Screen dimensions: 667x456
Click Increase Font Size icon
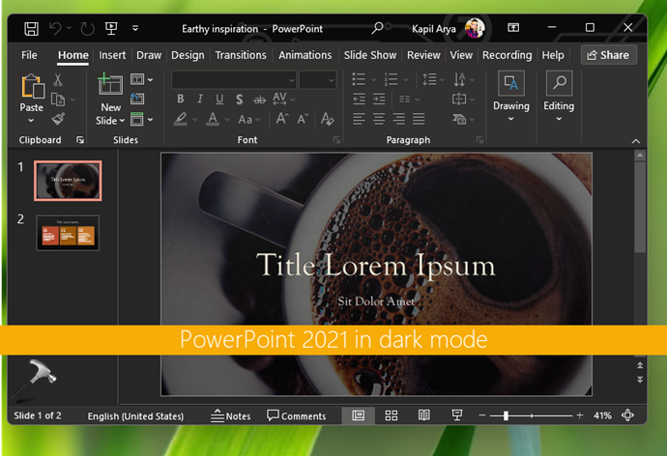[282, 119]
